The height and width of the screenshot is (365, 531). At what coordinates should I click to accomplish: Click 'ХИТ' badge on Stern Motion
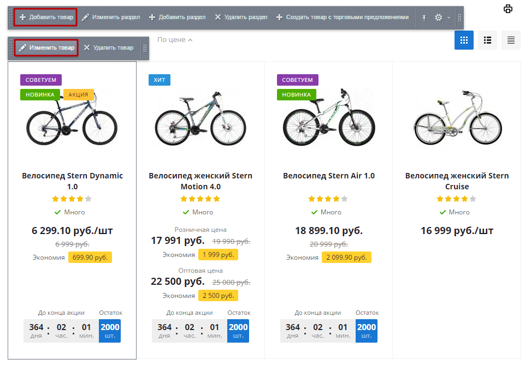click(x=160, y=80)
